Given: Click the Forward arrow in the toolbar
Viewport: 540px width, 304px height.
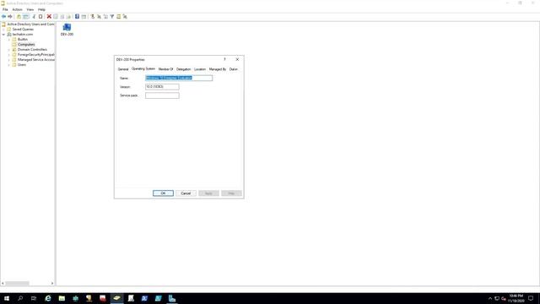Looking at the screenshot, I should pos(10,17).
